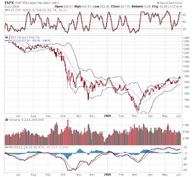
Task: Click the volume bars icon beside Volume label
Action: pyautogui.click(x=6, y=120)
